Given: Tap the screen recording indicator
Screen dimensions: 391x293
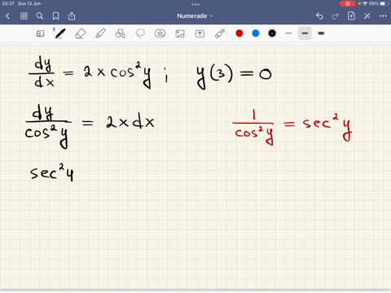Looking at the screenshot, I should pos(347,3).
